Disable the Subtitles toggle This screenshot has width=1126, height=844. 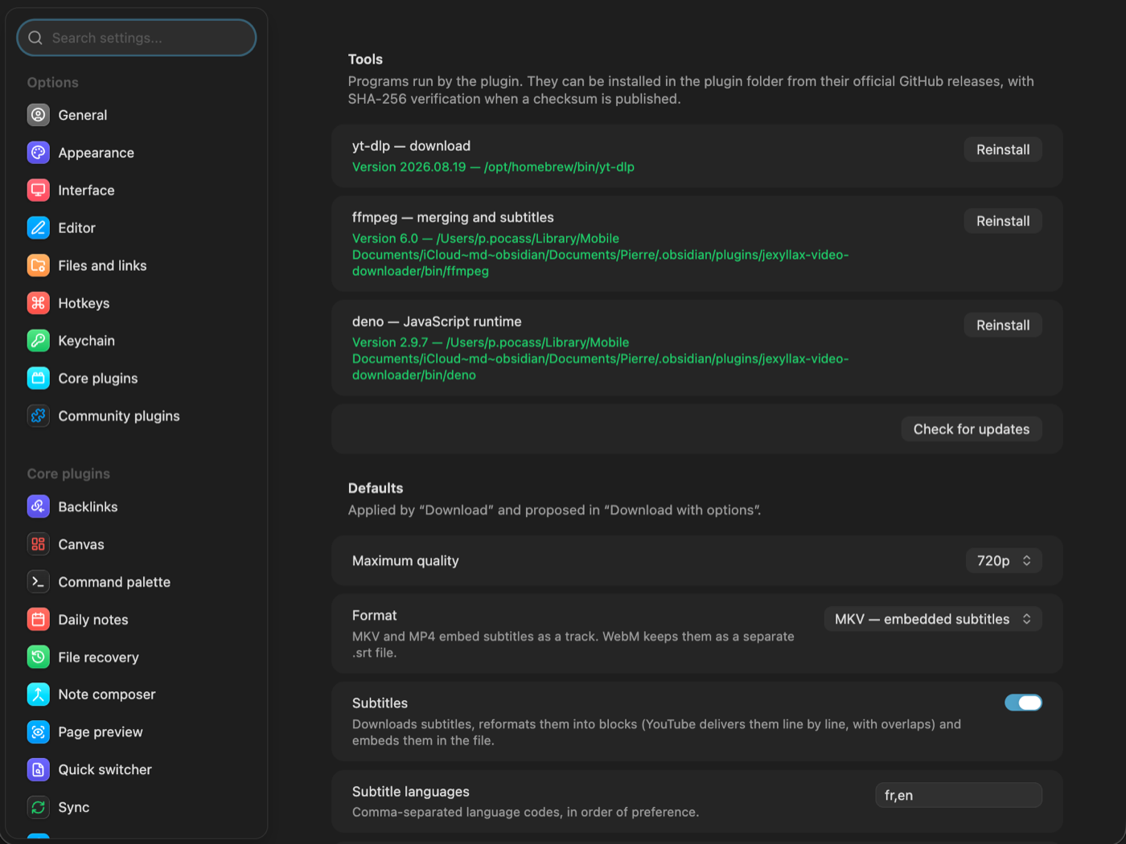(1023, 703)
